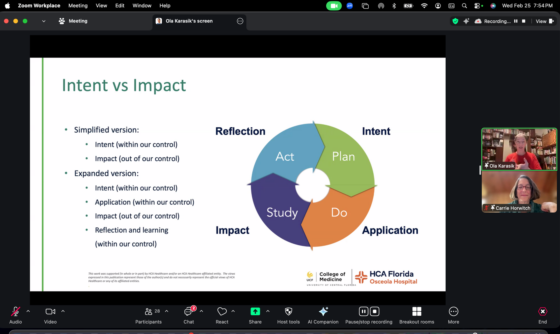Select Carrie Horwitch video thumbnail

coord(519,192)
